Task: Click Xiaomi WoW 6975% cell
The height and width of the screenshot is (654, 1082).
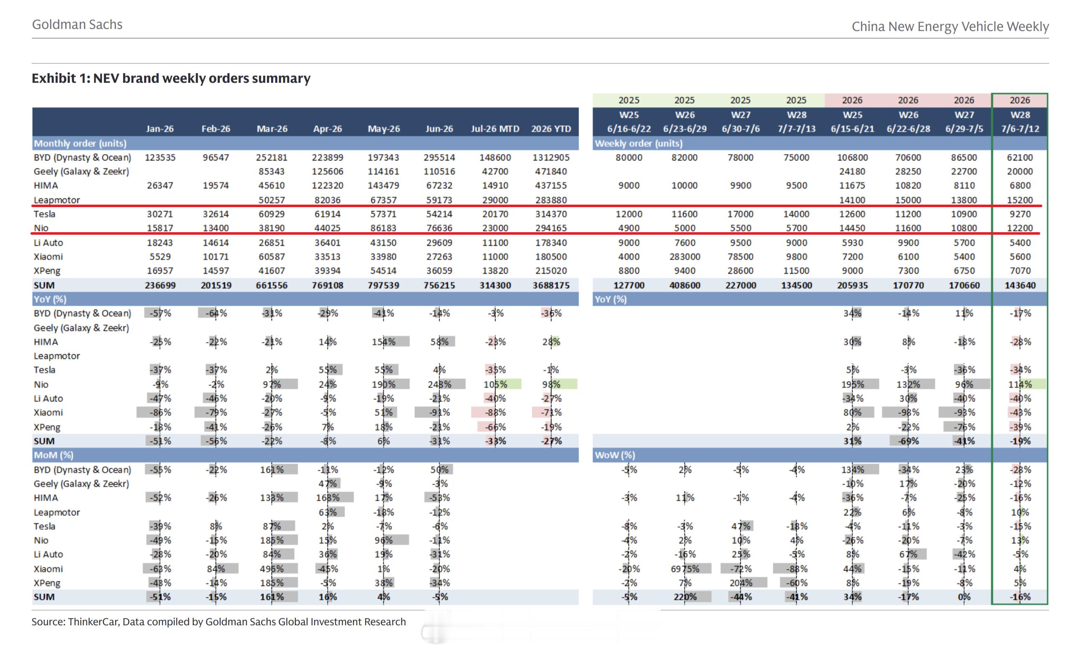Action: click(x=685, y=568)
